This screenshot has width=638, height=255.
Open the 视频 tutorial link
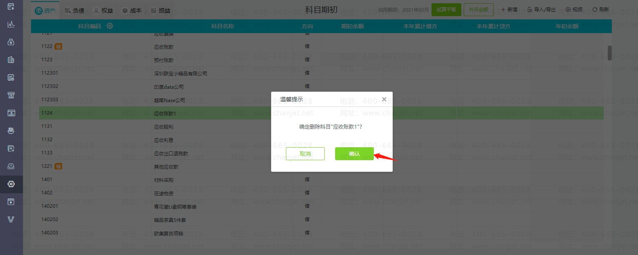(x=574, y=9)
